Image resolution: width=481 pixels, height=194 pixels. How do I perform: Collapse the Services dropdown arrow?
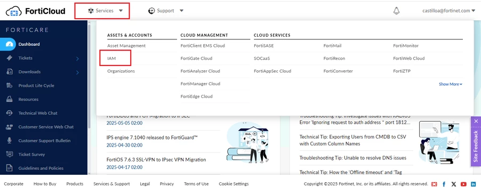click(121, 11)
